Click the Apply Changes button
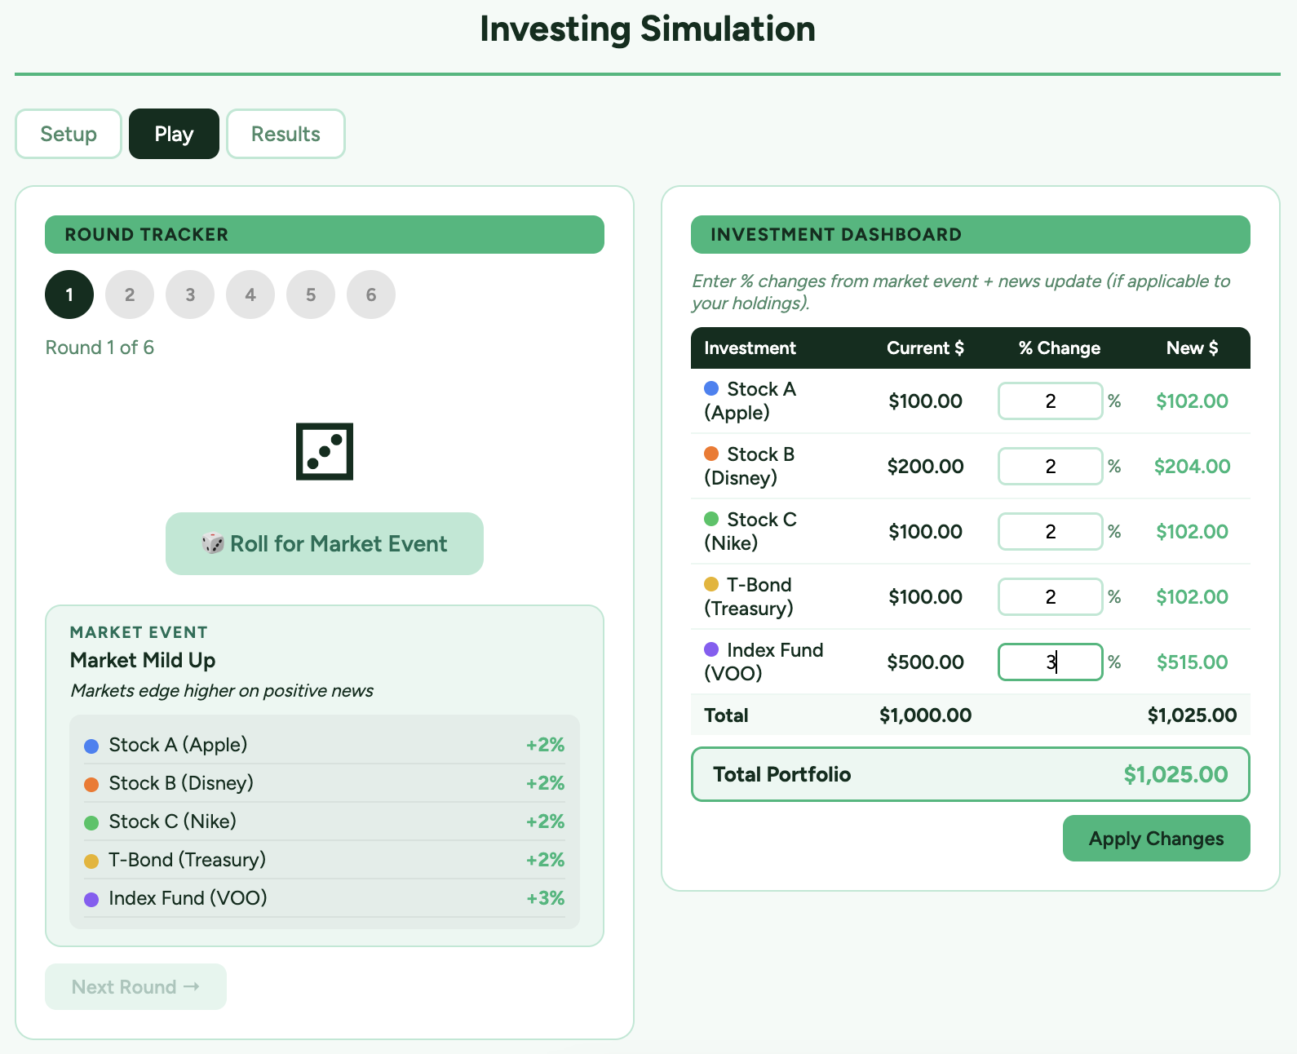 point(1156,838)
